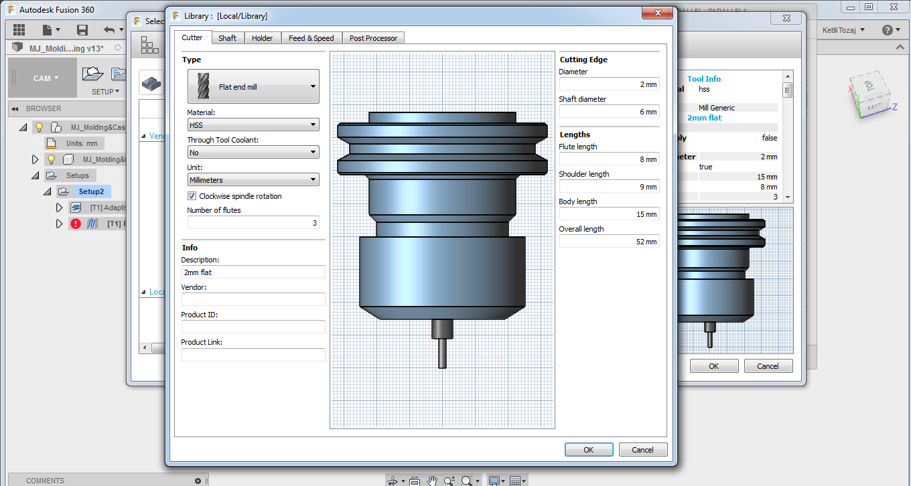The image size is (911, 486).
Task: Click the Units: mm ruler icon
Action: (52, 143)
